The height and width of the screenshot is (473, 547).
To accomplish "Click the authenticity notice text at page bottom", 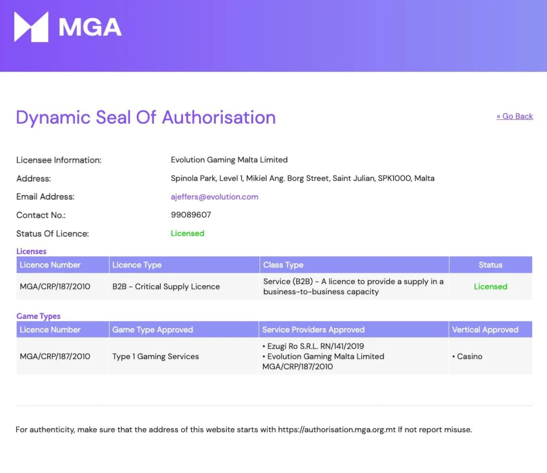I will click(244, 429).
